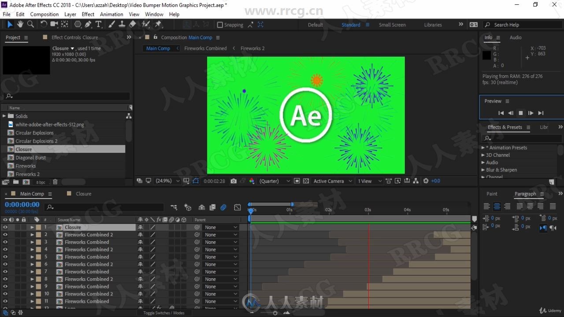Switch to the Audio panel tab
Viewport: 564px width, 317px height.
pyautogui.click(x=516, y=37)
